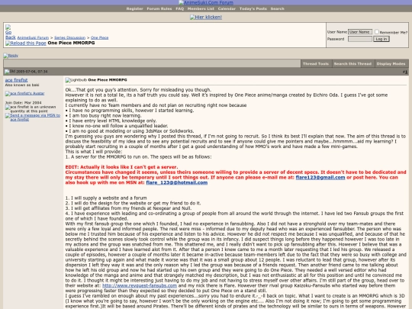Select the 'Join Date: Mar 2004' text
Screen dimensions: 412x309
coord(24,102)
